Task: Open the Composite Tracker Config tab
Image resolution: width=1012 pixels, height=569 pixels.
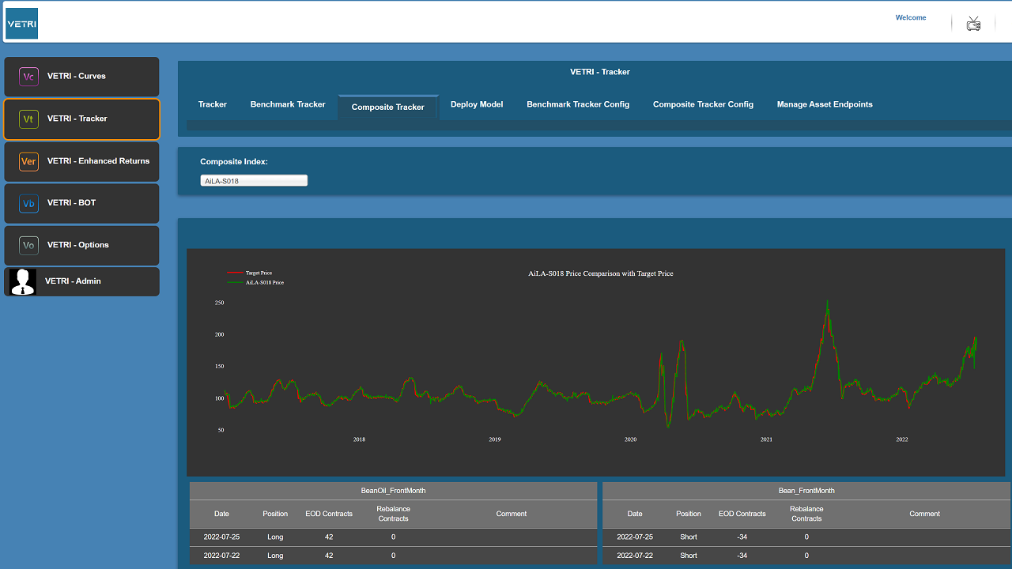Action: 703,104
